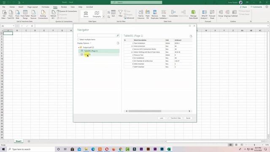Click the Transform Data button
Screen dimensions: 270x152
coord(175,118)
